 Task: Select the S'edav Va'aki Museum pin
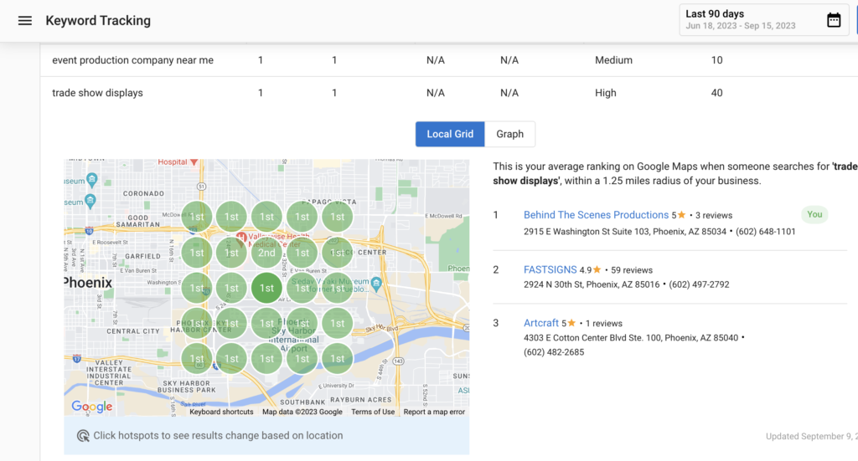tap(376, 284)
